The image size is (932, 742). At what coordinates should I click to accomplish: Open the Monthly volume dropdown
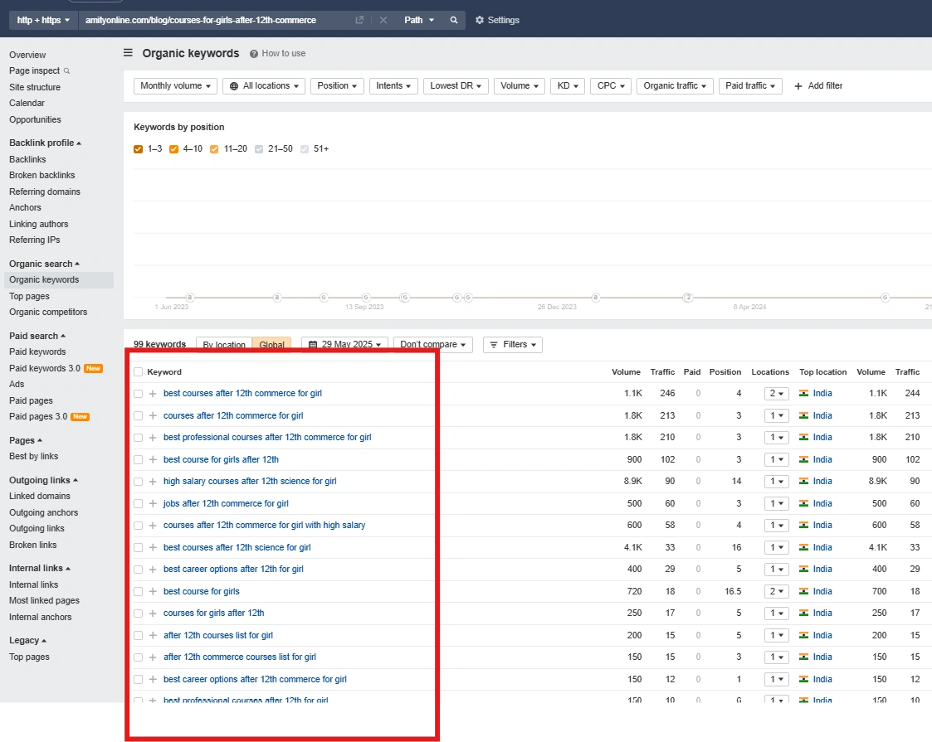(175, 85)
